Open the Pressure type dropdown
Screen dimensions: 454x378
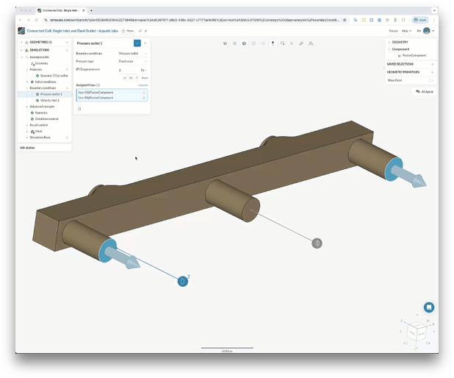131,62
